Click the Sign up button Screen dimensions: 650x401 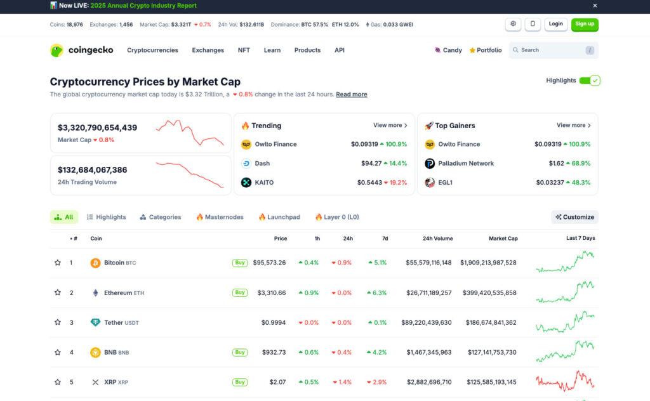click(x=584, y=24)
